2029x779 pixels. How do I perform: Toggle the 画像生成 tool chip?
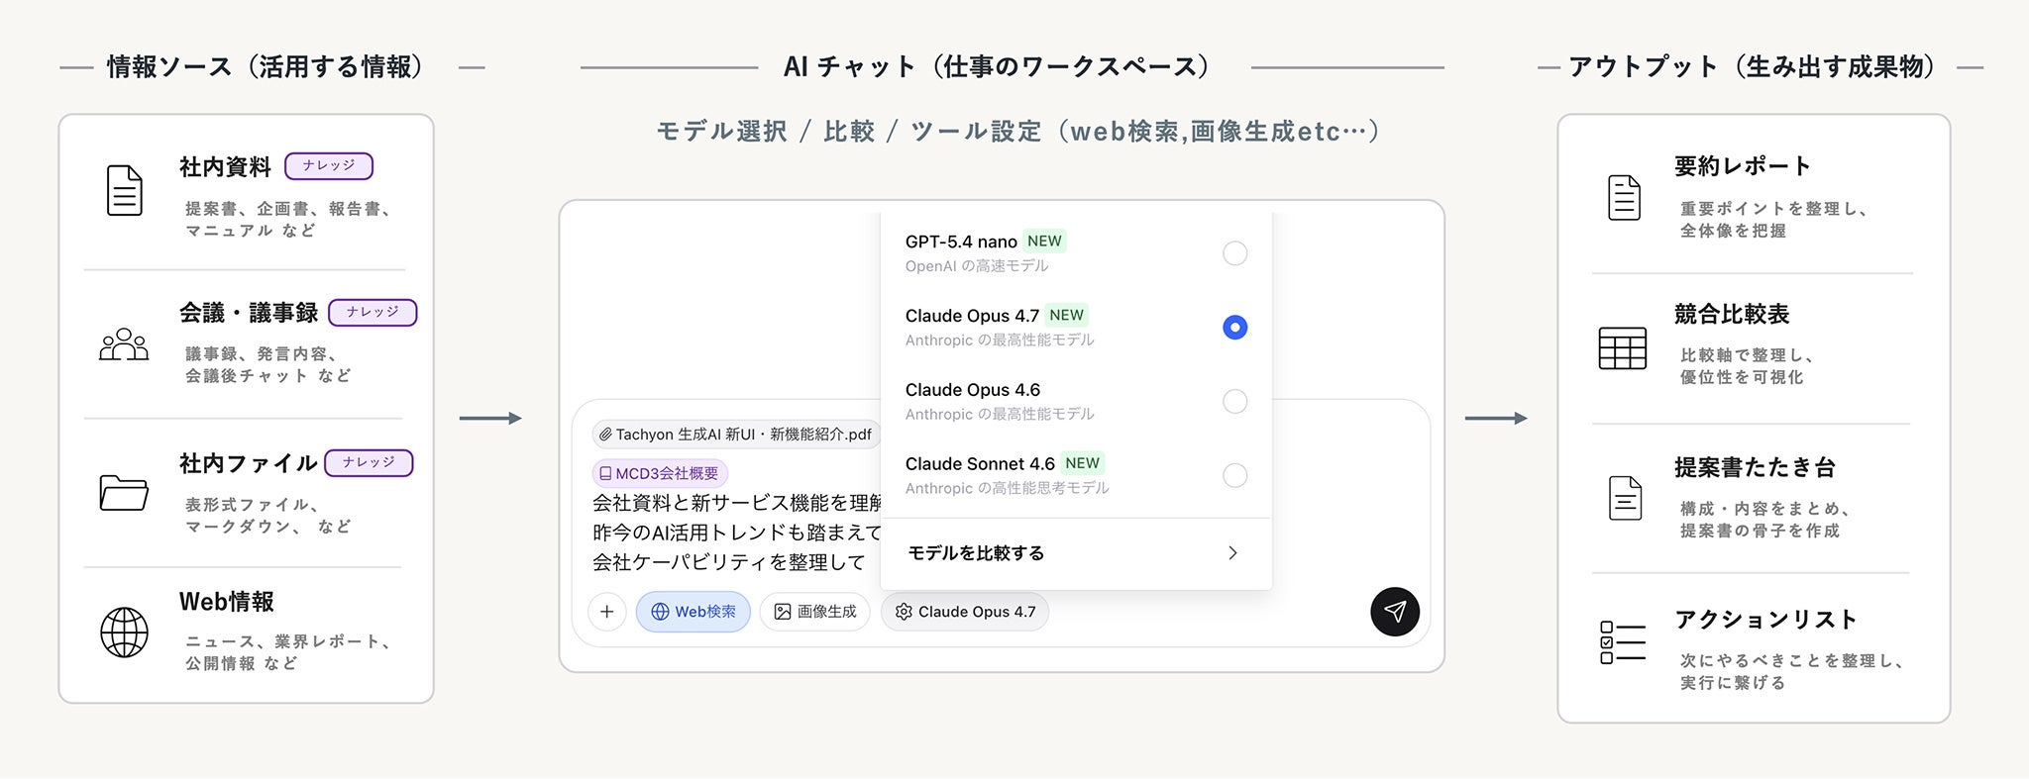[814, 612]
